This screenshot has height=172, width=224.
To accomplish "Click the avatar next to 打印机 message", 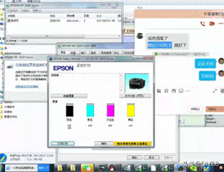I will pos(221,73).
